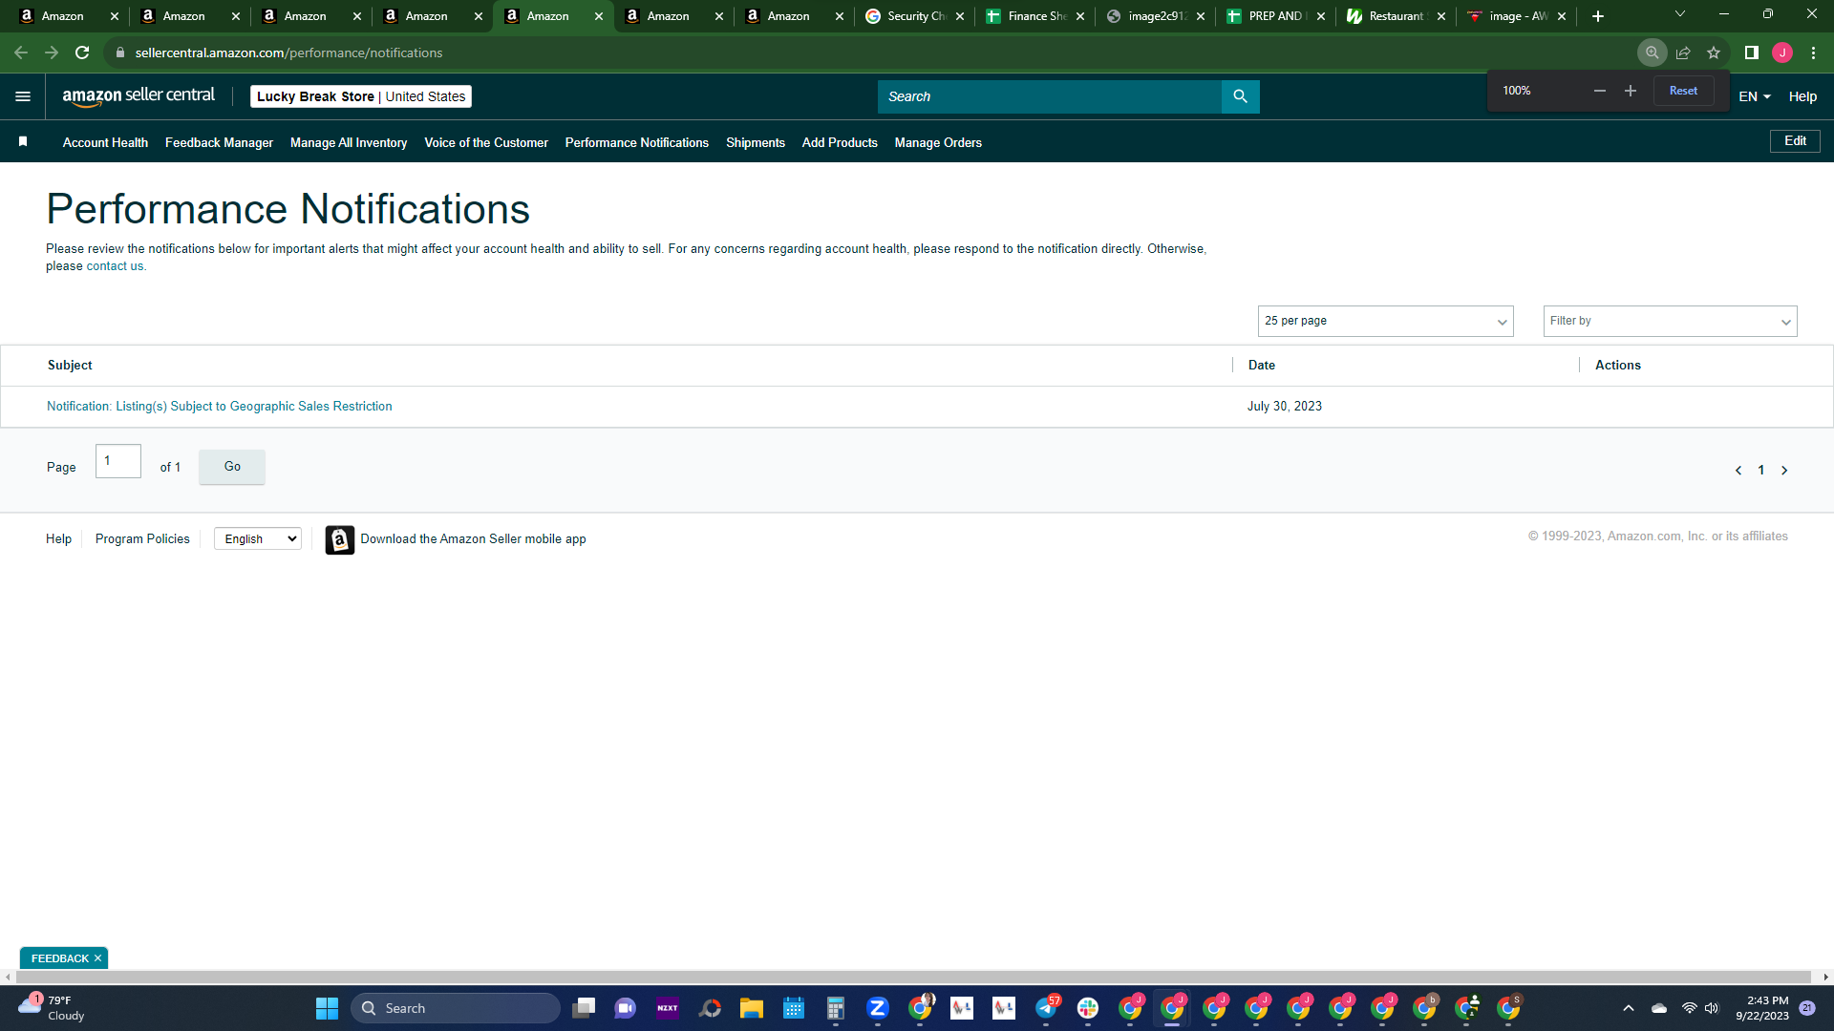
Task: Open the Shipments nav item
Action: pyautogui.click(x=756, y=142)
